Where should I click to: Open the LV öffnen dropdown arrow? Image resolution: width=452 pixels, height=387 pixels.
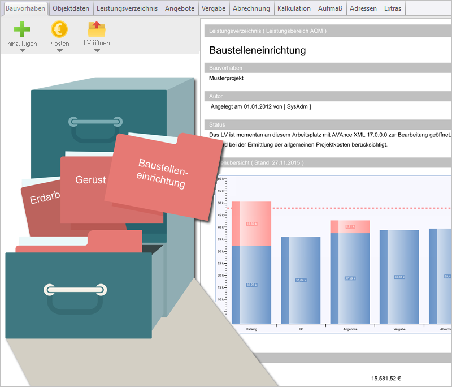(97, 51)
